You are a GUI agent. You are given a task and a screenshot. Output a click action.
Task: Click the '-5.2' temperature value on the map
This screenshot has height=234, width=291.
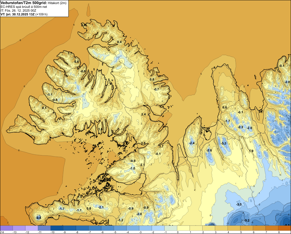247,220
